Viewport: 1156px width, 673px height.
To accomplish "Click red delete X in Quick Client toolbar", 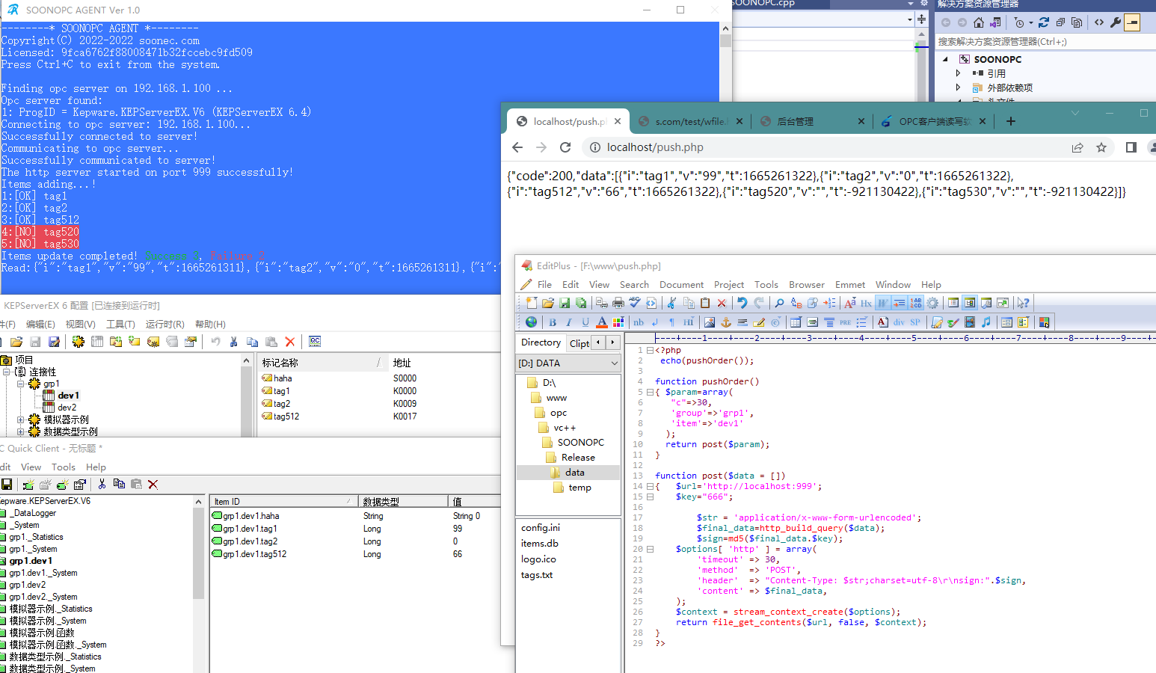I will coord(153,485).
